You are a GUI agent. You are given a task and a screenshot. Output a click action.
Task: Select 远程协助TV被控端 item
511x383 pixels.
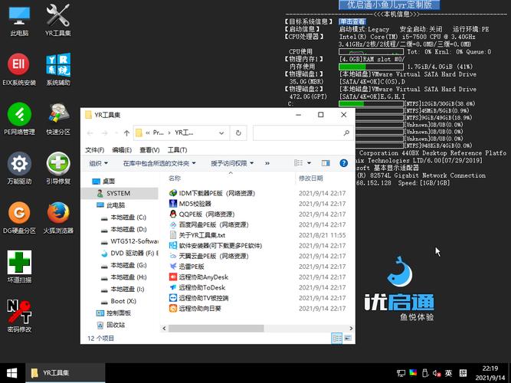pyautogui.click(x=198, y=298)
